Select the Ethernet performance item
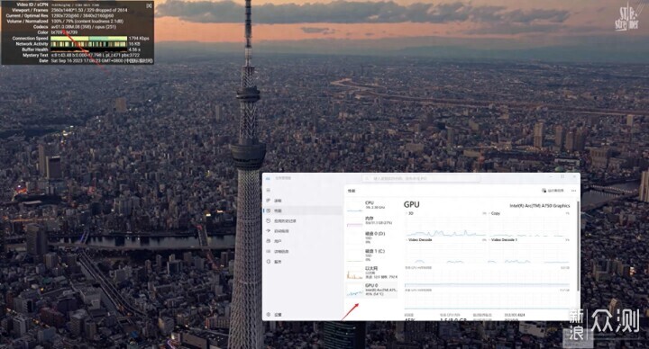649x349 pixels. pos(371,273)
